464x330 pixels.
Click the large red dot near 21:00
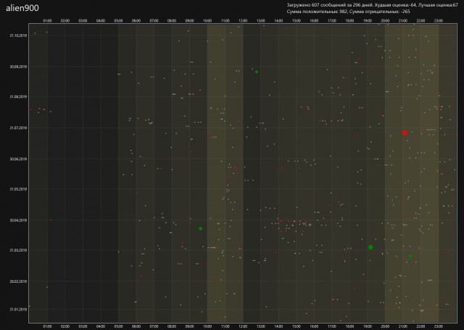point(405,133)
